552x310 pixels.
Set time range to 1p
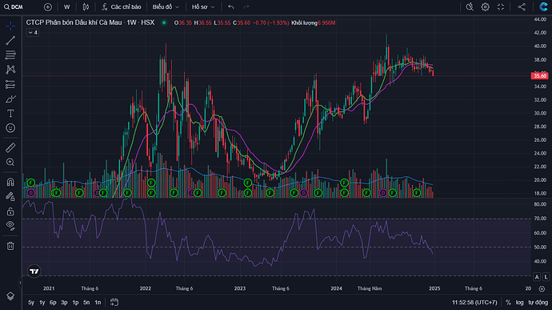click(75, 302)
